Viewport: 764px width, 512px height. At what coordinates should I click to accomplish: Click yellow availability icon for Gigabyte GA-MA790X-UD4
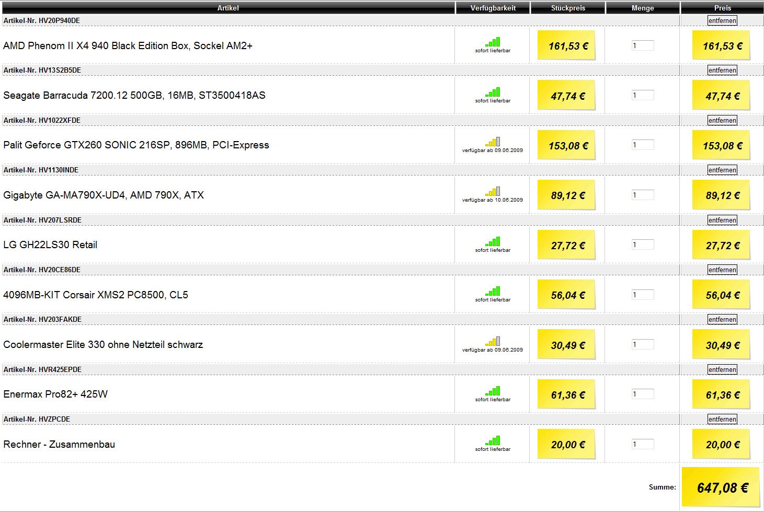click(493, 191)
